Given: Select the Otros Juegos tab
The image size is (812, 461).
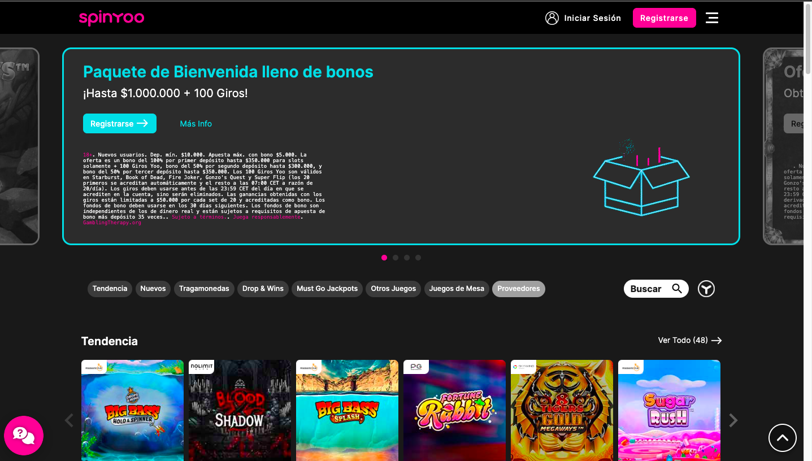Looking at the screenshot, I should pyautogui.click(x=393, y=289).
